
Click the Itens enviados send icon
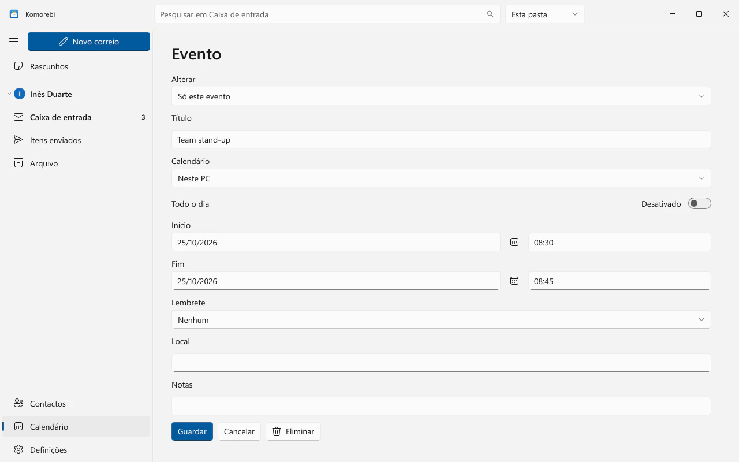pyautogui.click(x=18, y=140)
